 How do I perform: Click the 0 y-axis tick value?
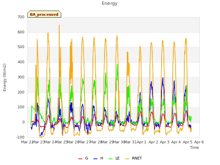[x=23, y=122]
